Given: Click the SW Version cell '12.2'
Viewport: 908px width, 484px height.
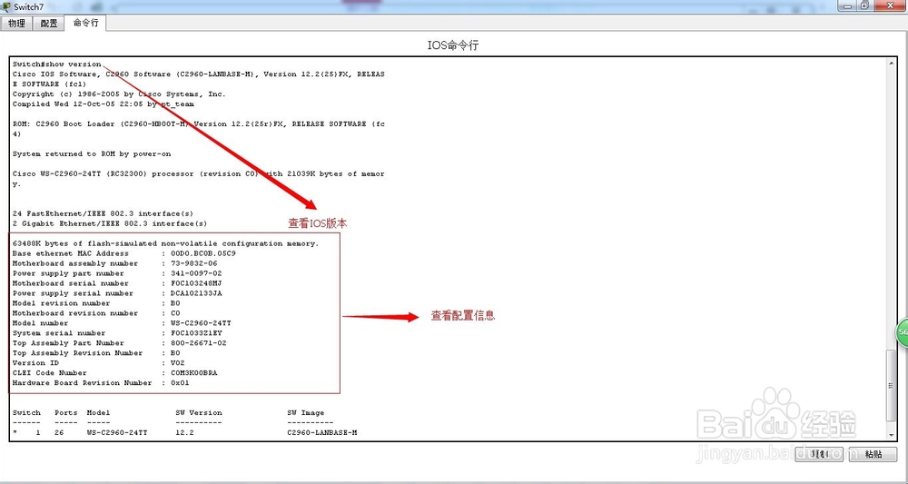Looking at the screenshot, I should coord(184,432).
